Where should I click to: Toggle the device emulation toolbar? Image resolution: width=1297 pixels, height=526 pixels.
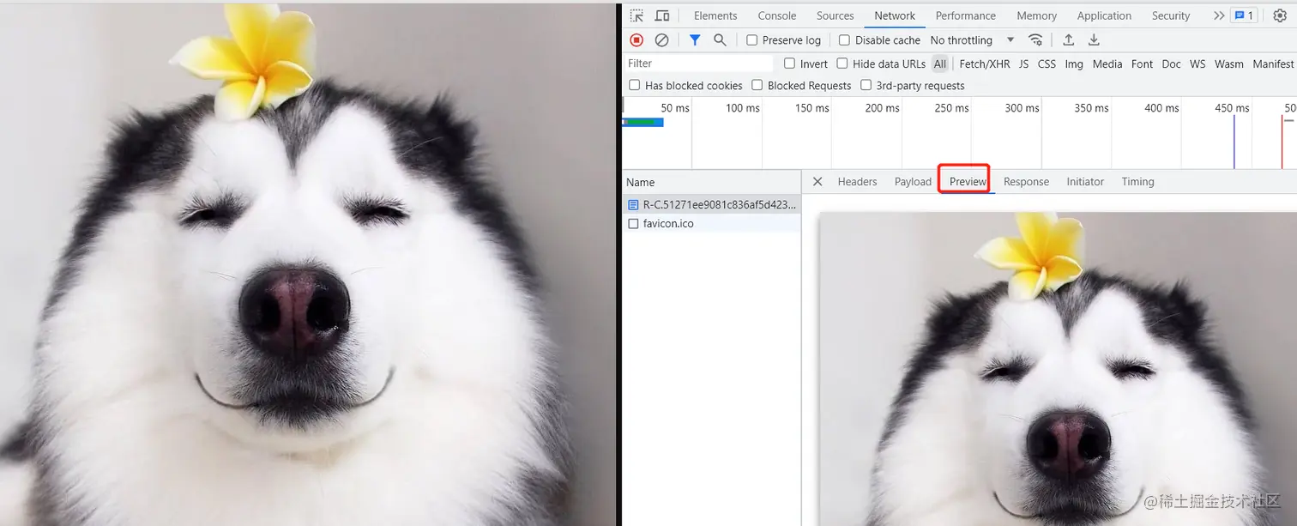point(661,15)
